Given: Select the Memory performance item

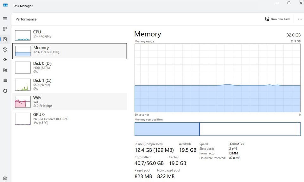Looking at the screenshot, I should [x=70, y=51].
